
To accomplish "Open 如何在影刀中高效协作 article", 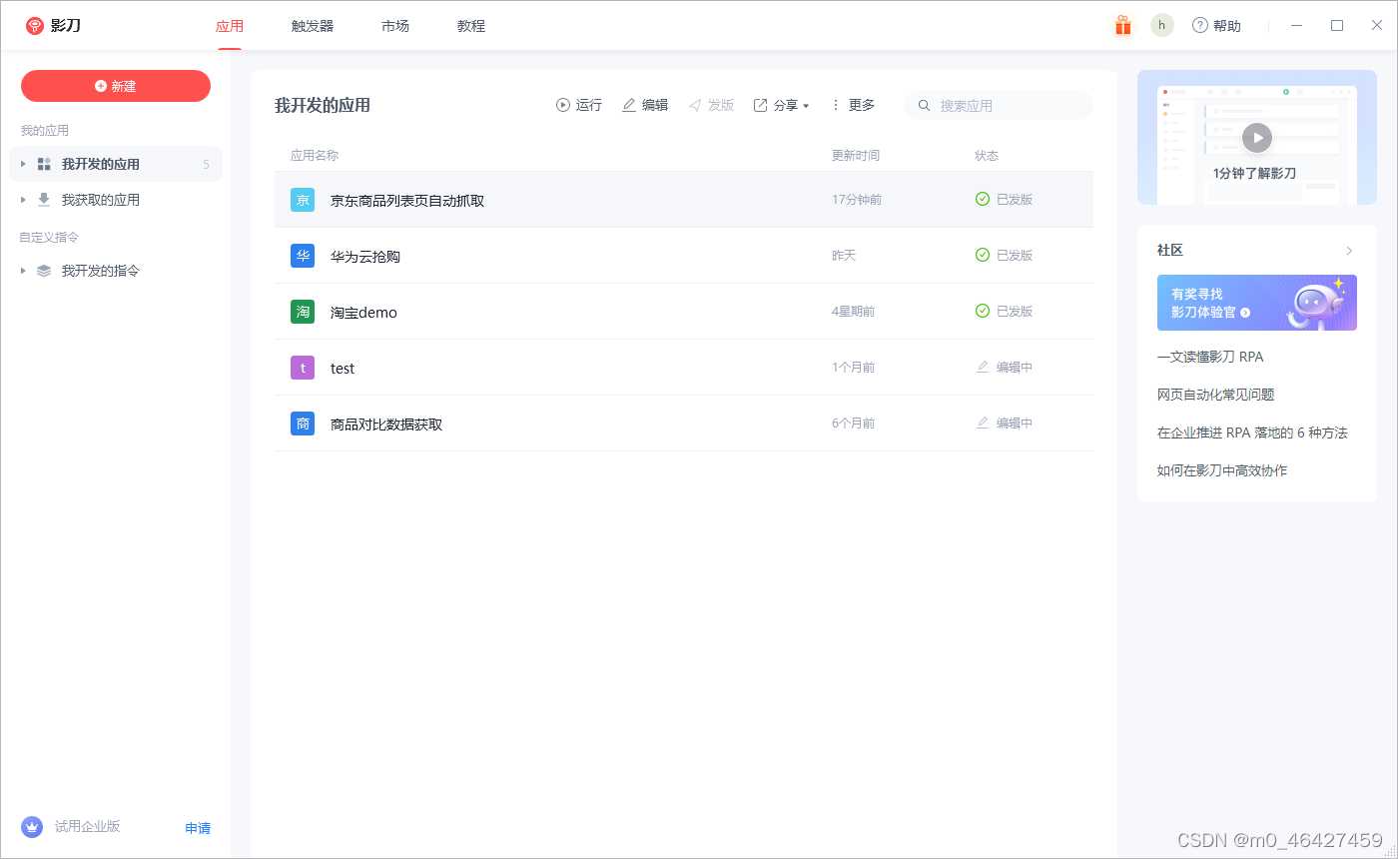I will pyautogui.click(x=1222, y=470).
